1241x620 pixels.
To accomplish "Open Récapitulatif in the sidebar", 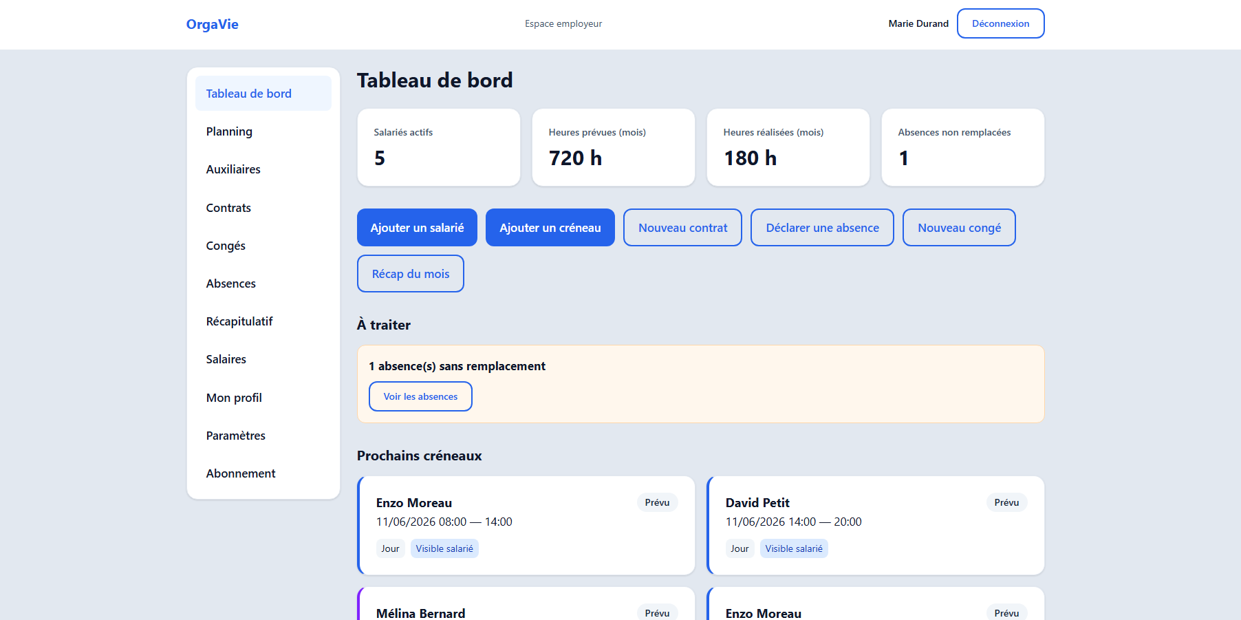I will 263,321.
